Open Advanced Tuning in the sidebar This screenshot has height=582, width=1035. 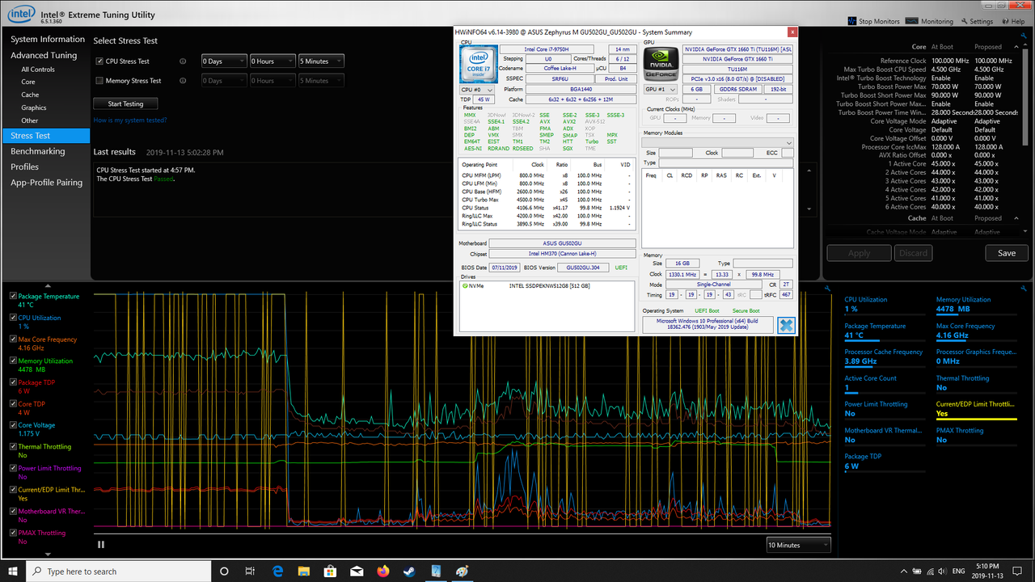click(44, 55)
